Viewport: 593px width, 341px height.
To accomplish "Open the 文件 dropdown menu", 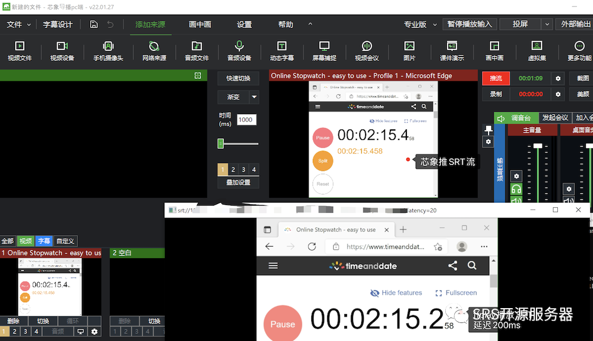I will (x=19, y=25).
